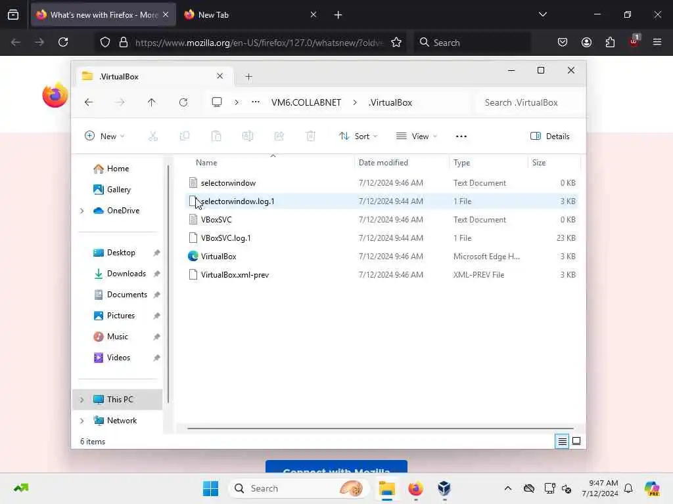Expand the This PC tree node
673x504 pixels.
pos(81,400)
